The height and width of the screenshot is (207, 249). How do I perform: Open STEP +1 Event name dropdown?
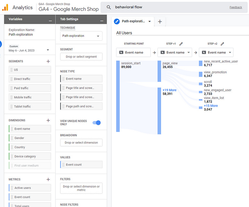click(x=175, y=52)
